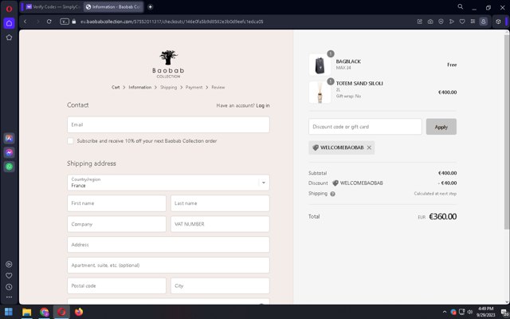The image size is (510, 319).
Task: Reload the checkout page
Action: pos(49,22)
